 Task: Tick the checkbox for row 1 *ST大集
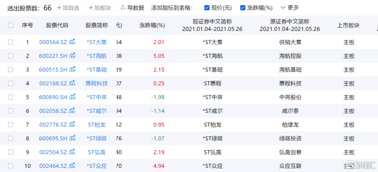[11, 42]
